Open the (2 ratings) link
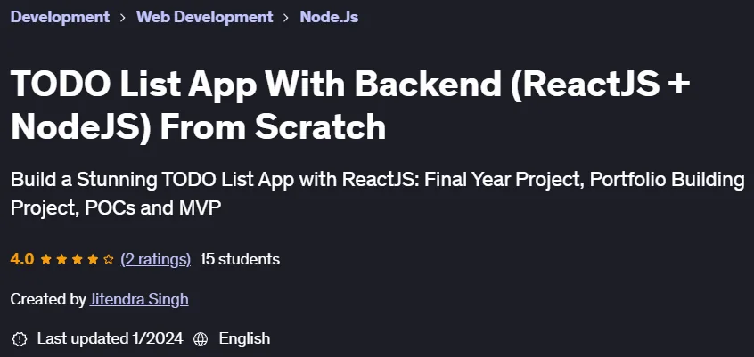Viewport: 754px width, 357px height. point(155,259)
